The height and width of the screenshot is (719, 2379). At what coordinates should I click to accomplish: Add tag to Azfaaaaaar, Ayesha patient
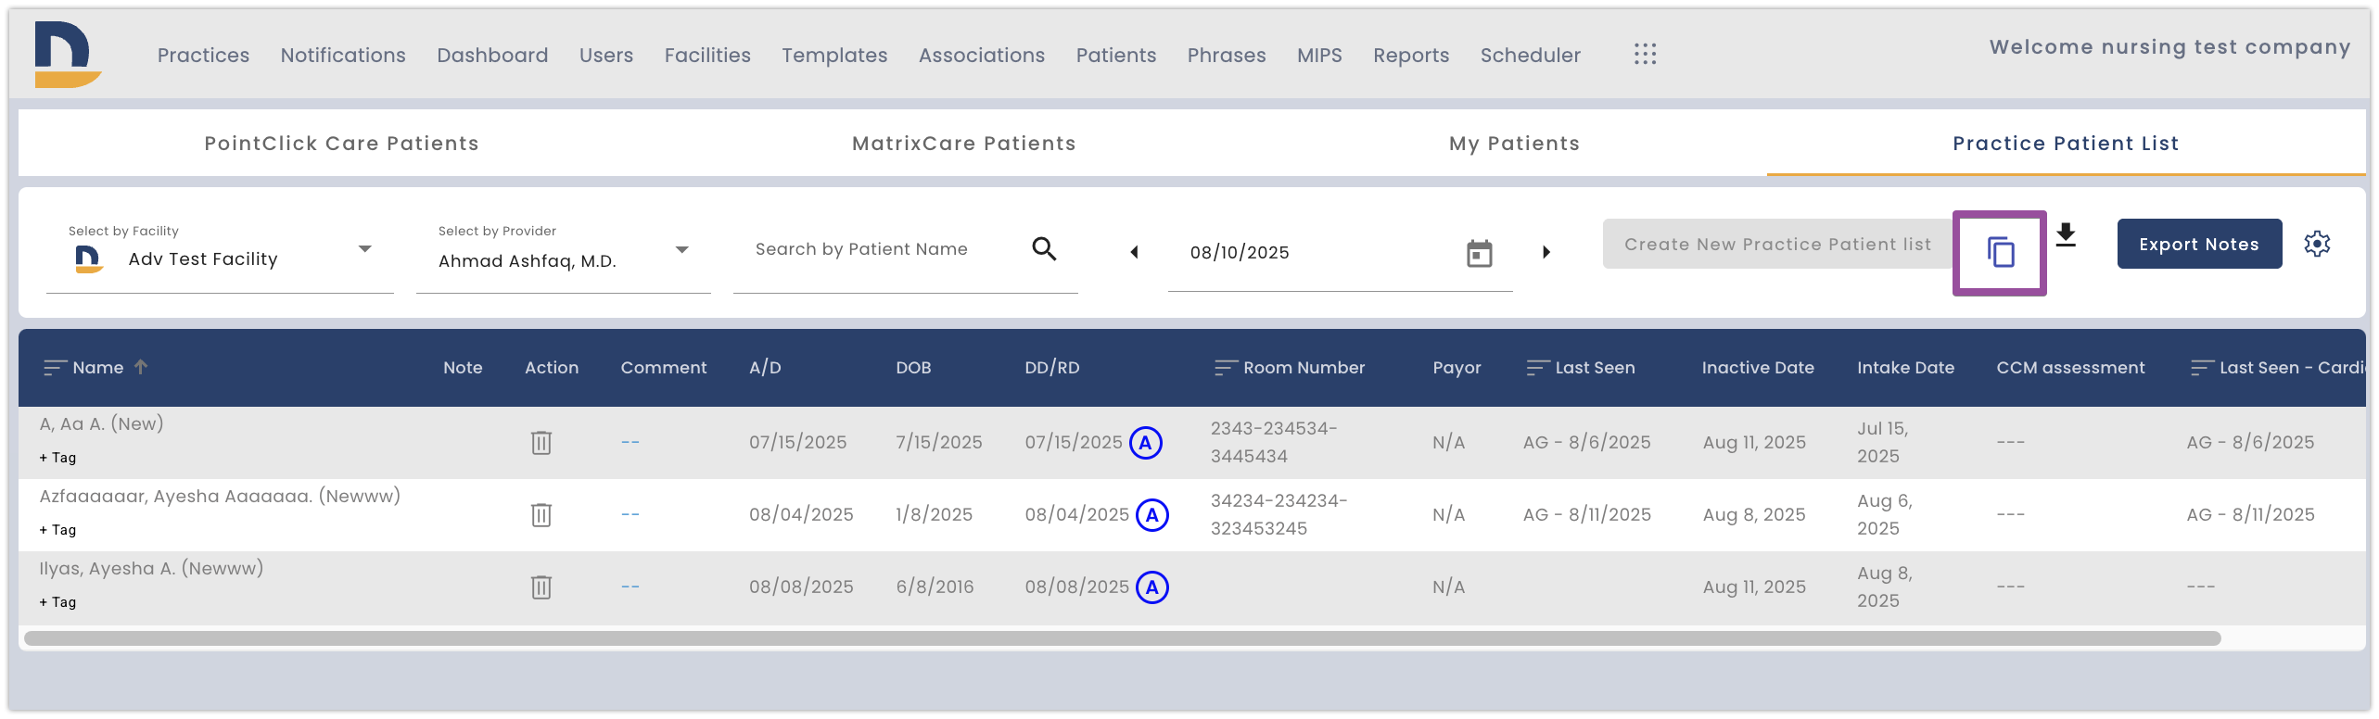57,530
